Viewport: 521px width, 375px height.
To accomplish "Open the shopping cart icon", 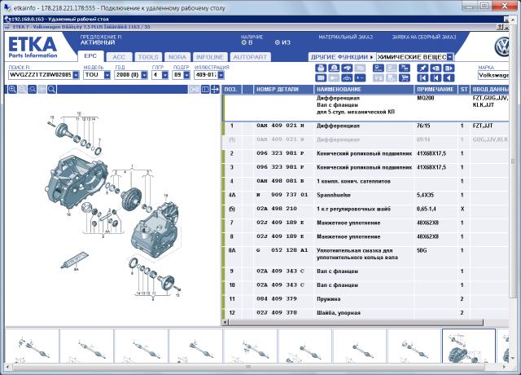I will point(405,78).
